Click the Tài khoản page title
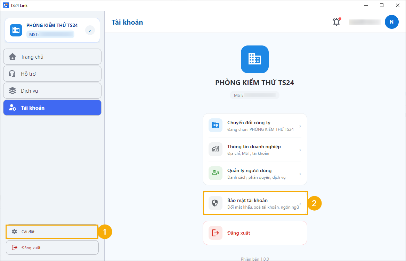 click(127, 22)
